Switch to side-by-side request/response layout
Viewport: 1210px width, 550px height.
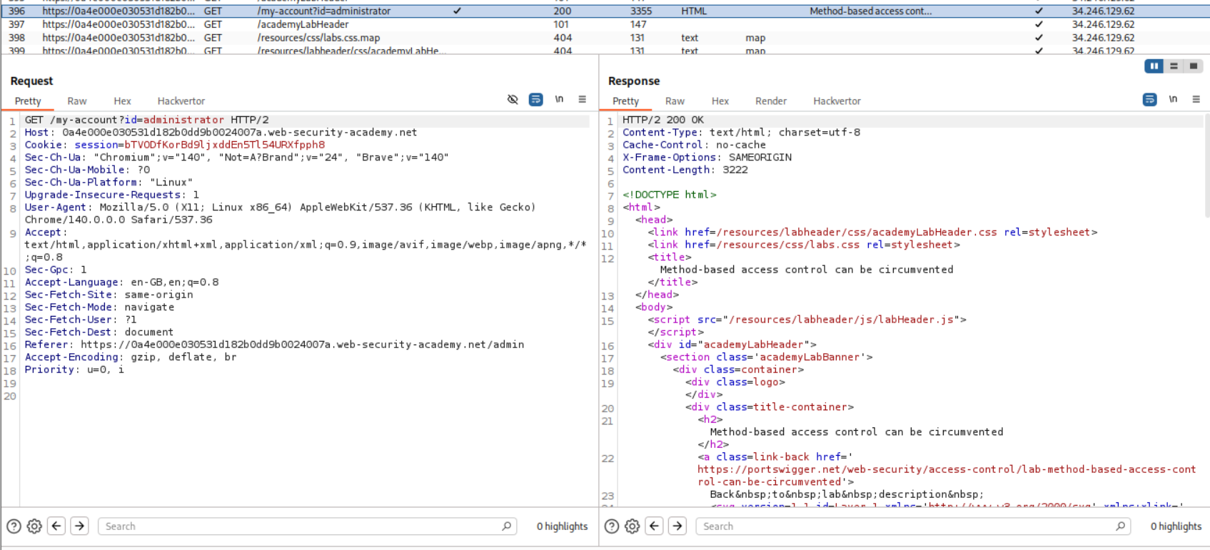(x=1154, y=66)
